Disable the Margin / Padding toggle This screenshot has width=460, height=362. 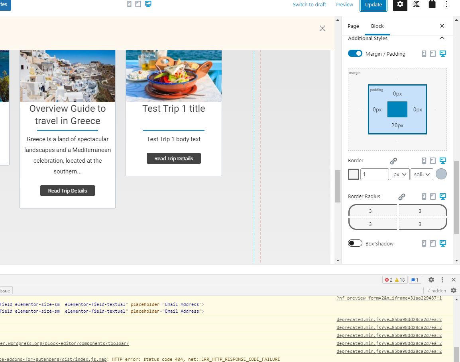point(355,53)
